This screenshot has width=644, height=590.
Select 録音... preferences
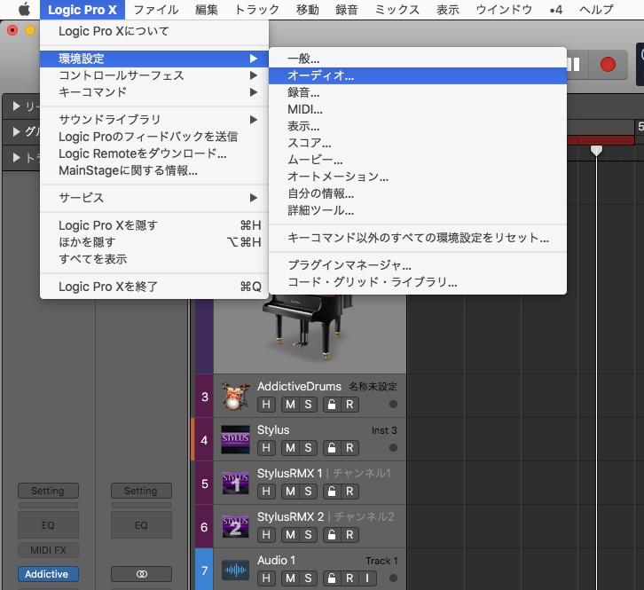click(418, 93)
